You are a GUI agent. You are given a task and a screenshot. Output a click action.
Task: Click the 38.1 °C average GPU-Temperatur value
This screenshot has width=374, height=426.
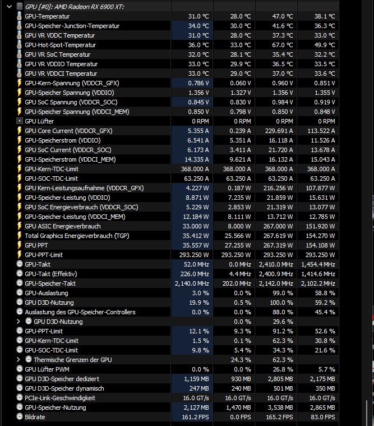pyautogui.click(x=325, y=16)
